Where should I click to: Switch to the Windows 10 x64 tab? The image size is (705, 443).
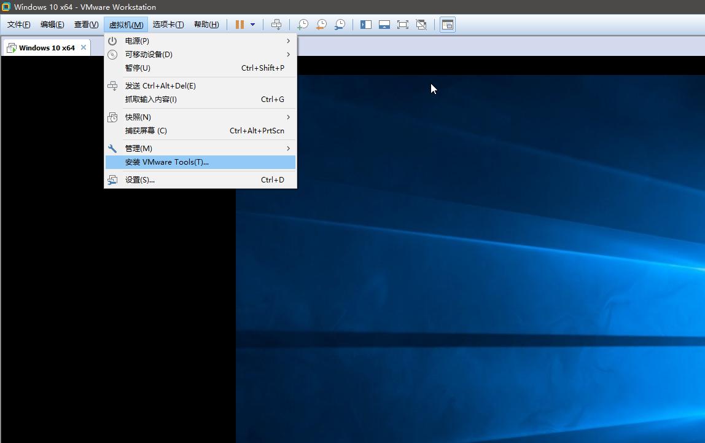pyautogui.click(x=47, y=48)
